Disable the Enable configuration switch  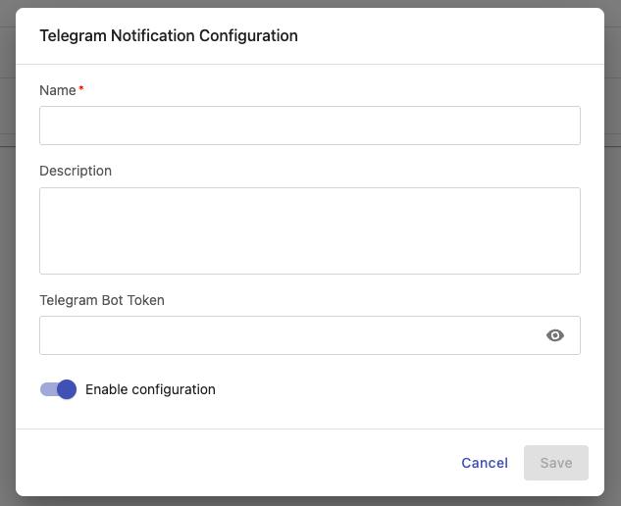(x=58, y=389)
